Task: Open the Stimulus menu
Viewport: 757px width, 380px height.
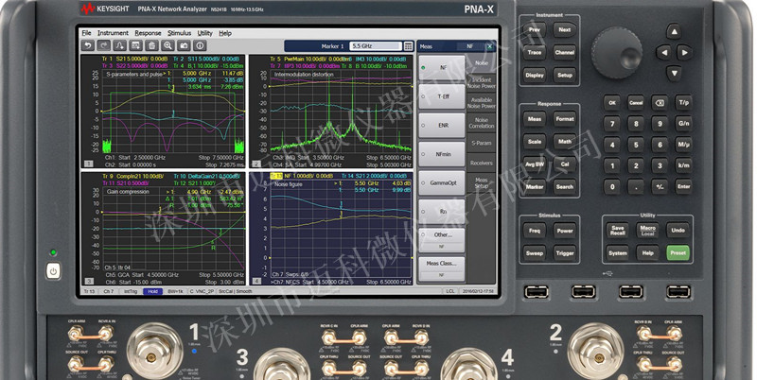Action: pos(179,33)
